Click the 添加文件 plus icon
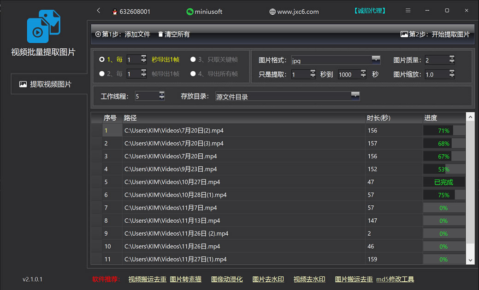Screen dimensions: 479x290 click(x=99, y=34)
